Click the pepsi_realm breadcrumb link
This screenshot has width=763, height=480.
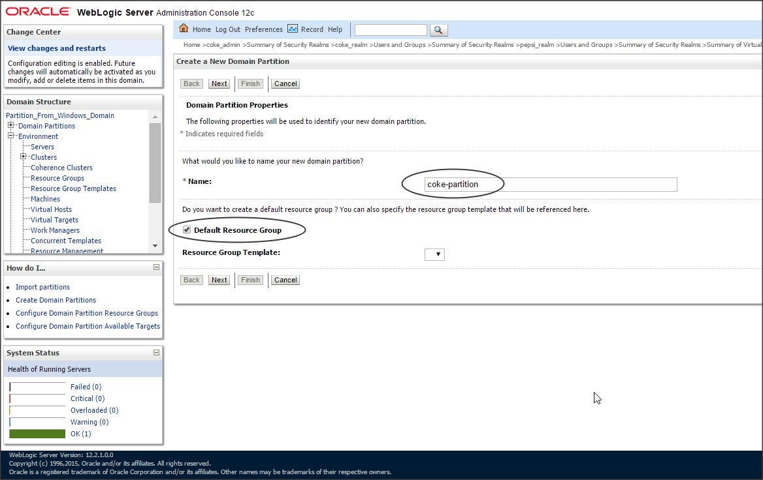537,45
